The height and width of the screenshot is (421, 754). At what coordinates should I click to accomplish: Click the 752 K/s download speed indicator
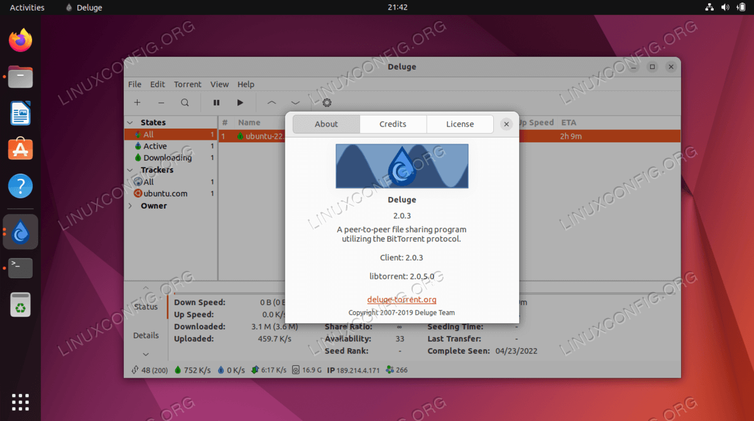(192, 370)
